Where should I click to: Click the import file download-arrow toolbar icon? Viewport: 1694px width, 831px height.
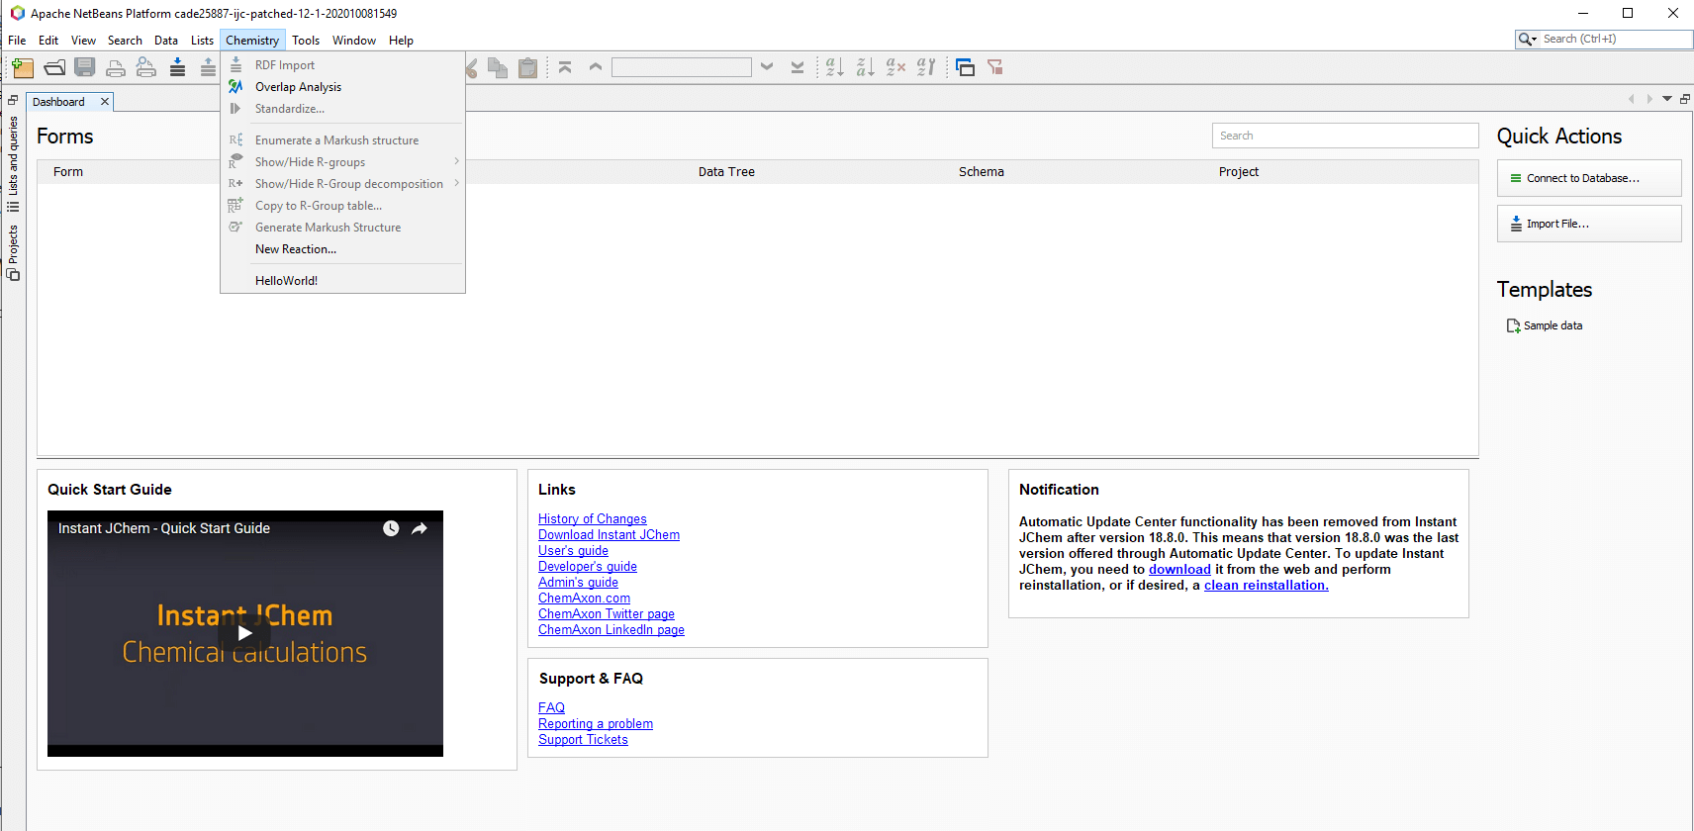[177, 67]
